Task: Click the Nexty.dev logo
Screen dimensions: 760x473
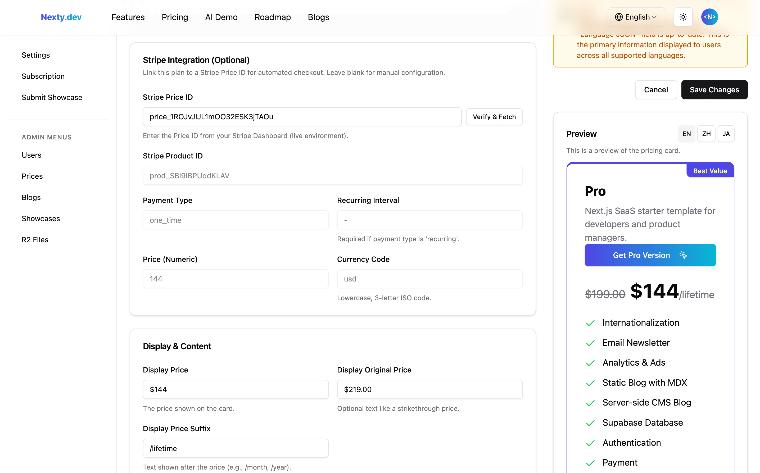Action: pyautogui.click(x=61, y=17)
